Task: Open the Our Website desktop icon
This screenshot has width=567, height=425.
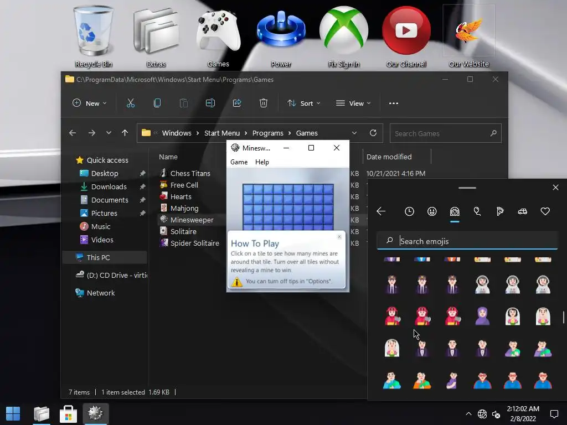Action: click(x=469, y=36)
